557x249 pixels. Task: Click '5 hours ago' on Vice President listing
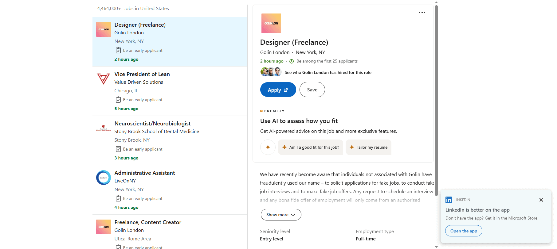126,109
